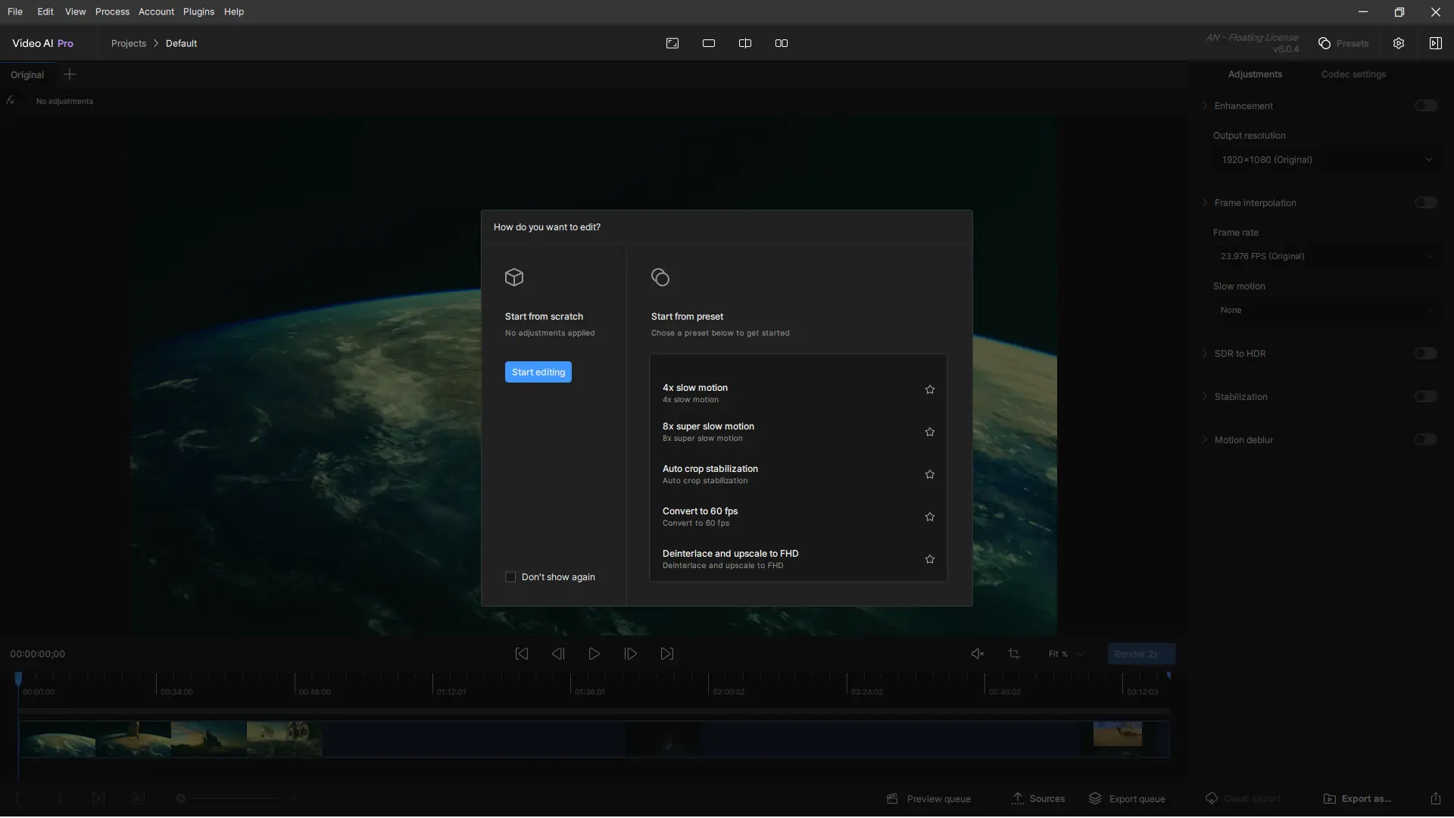
Task: Switch to Codec settings tab
Action: 1353,74
